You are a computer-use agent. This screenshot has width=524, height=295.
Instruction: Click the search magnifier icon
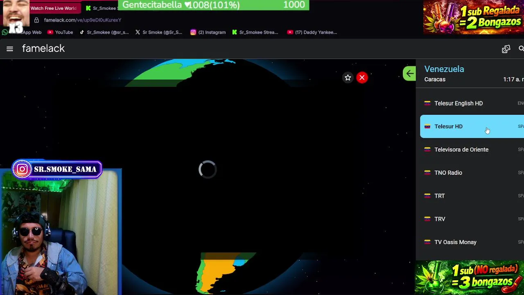click(521, 49)
